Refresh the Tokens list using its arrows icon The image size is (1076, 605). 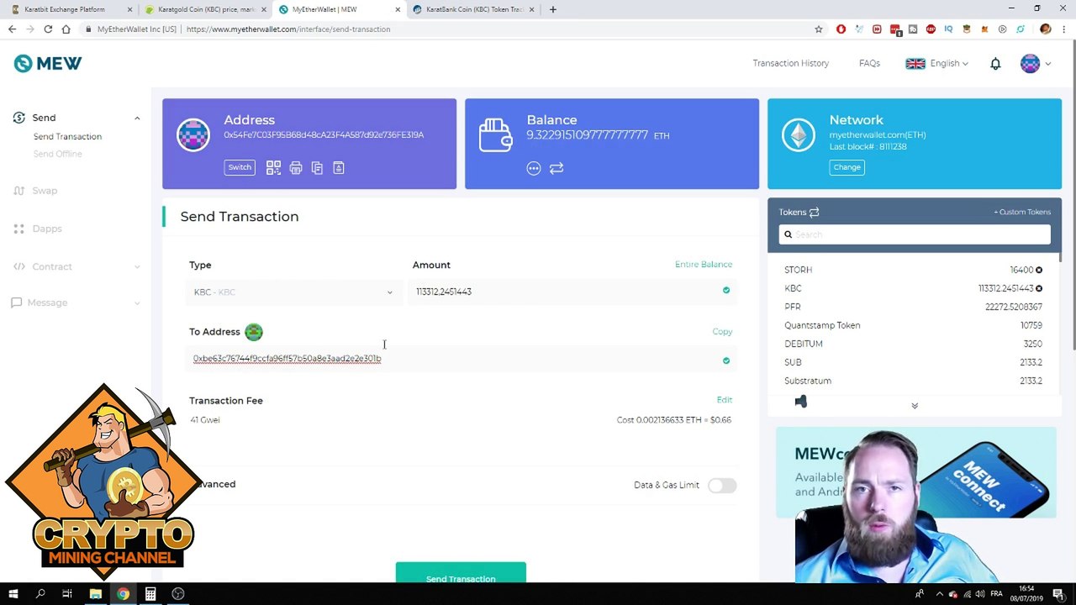814,213
